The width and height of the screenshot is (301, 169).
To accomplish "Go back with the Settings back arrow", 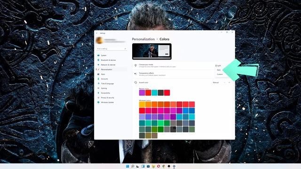I will [x=97, y=33].
